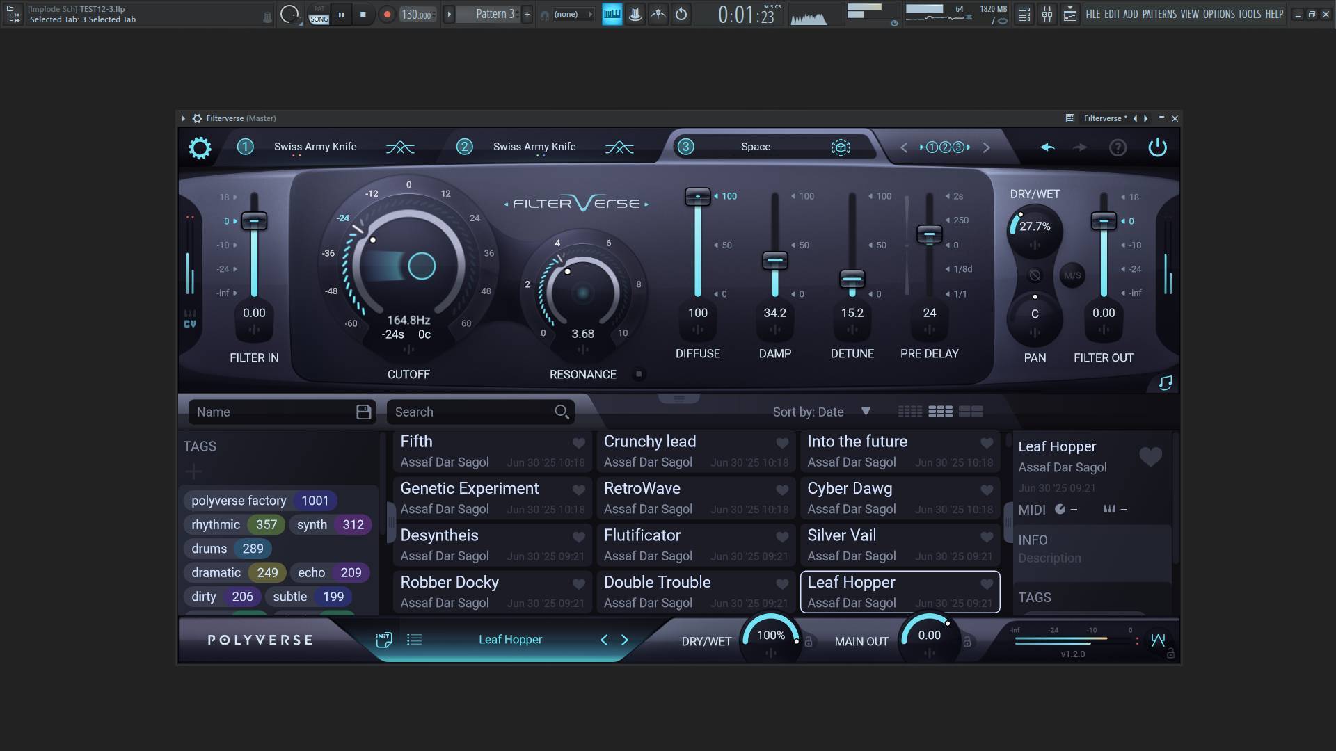Click the redo arrow in Filterverse

click(x=1079, y=147)
